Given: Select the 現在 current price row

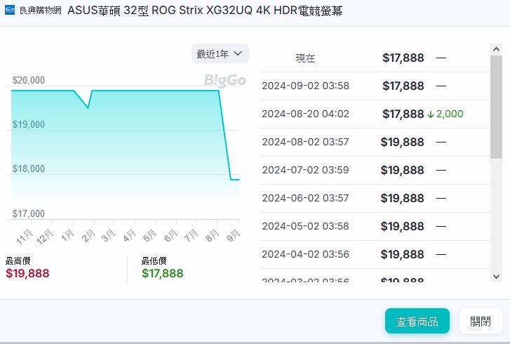Looking at the screenshot, I should coord(375,58).
